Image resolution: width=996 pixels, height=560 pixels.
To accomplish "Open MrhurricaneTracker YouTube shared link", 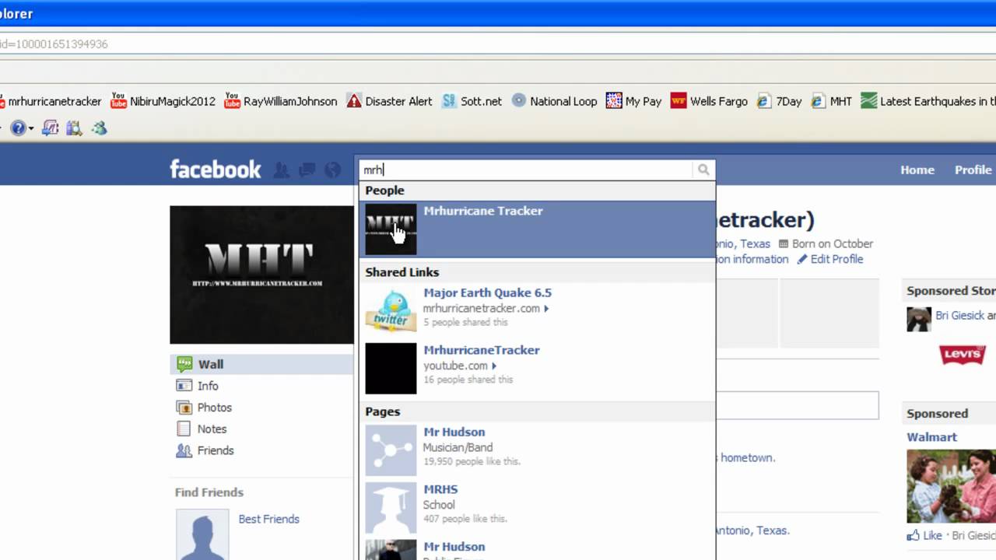I will [482, 350].
